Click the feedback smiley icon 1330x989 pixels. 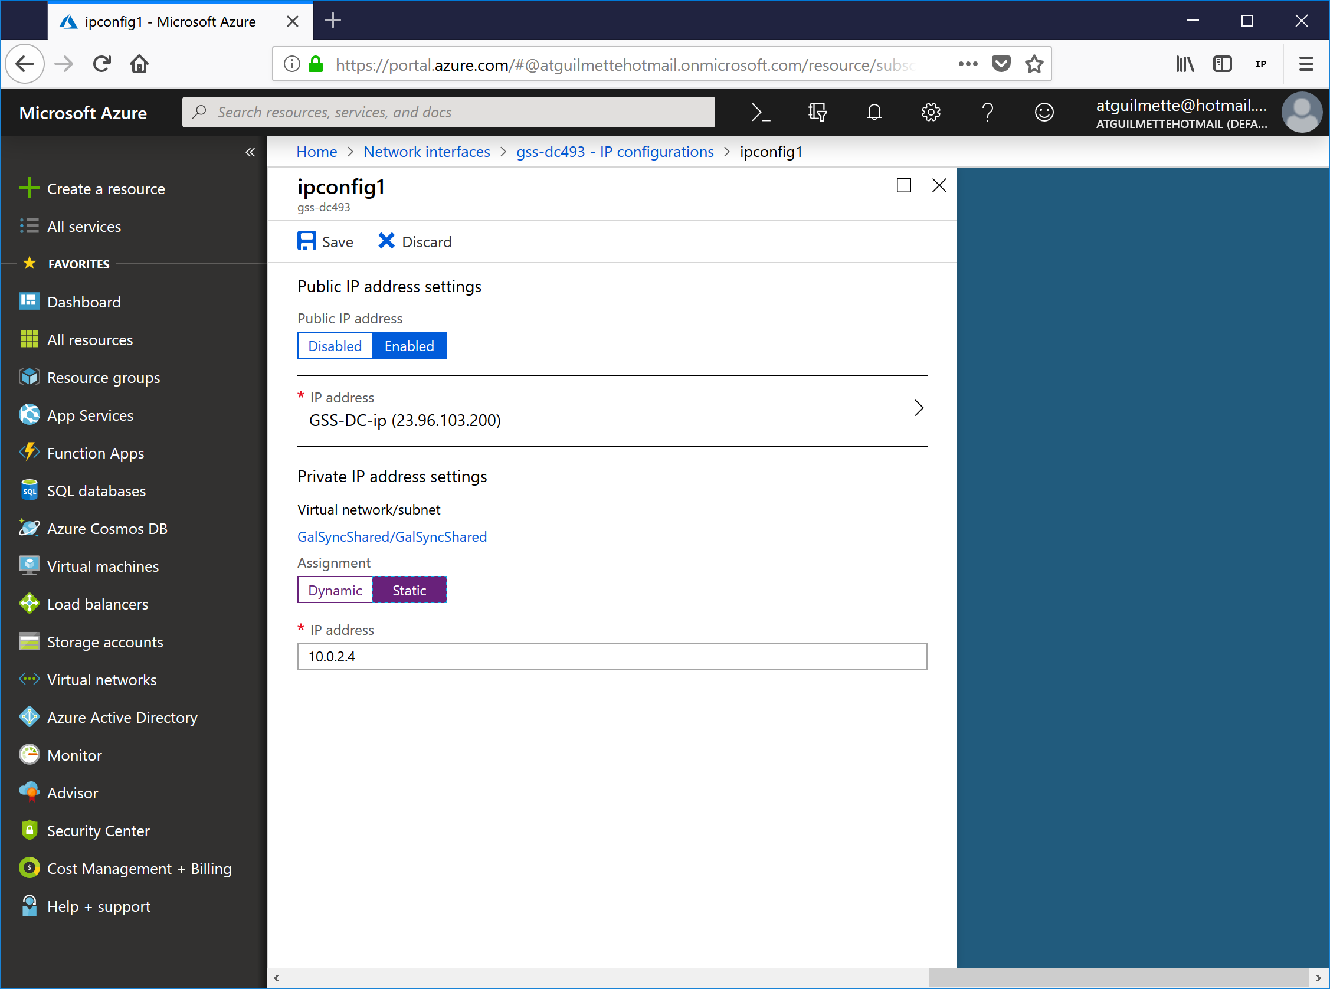pyautogui.click(x=1044, y=112)
